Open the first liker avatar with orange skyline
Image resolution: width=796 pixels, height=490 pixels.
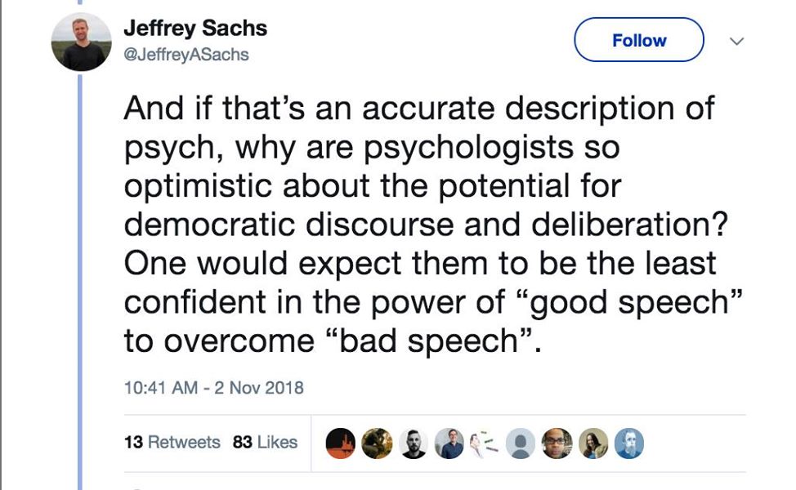[x=341, y=443]
